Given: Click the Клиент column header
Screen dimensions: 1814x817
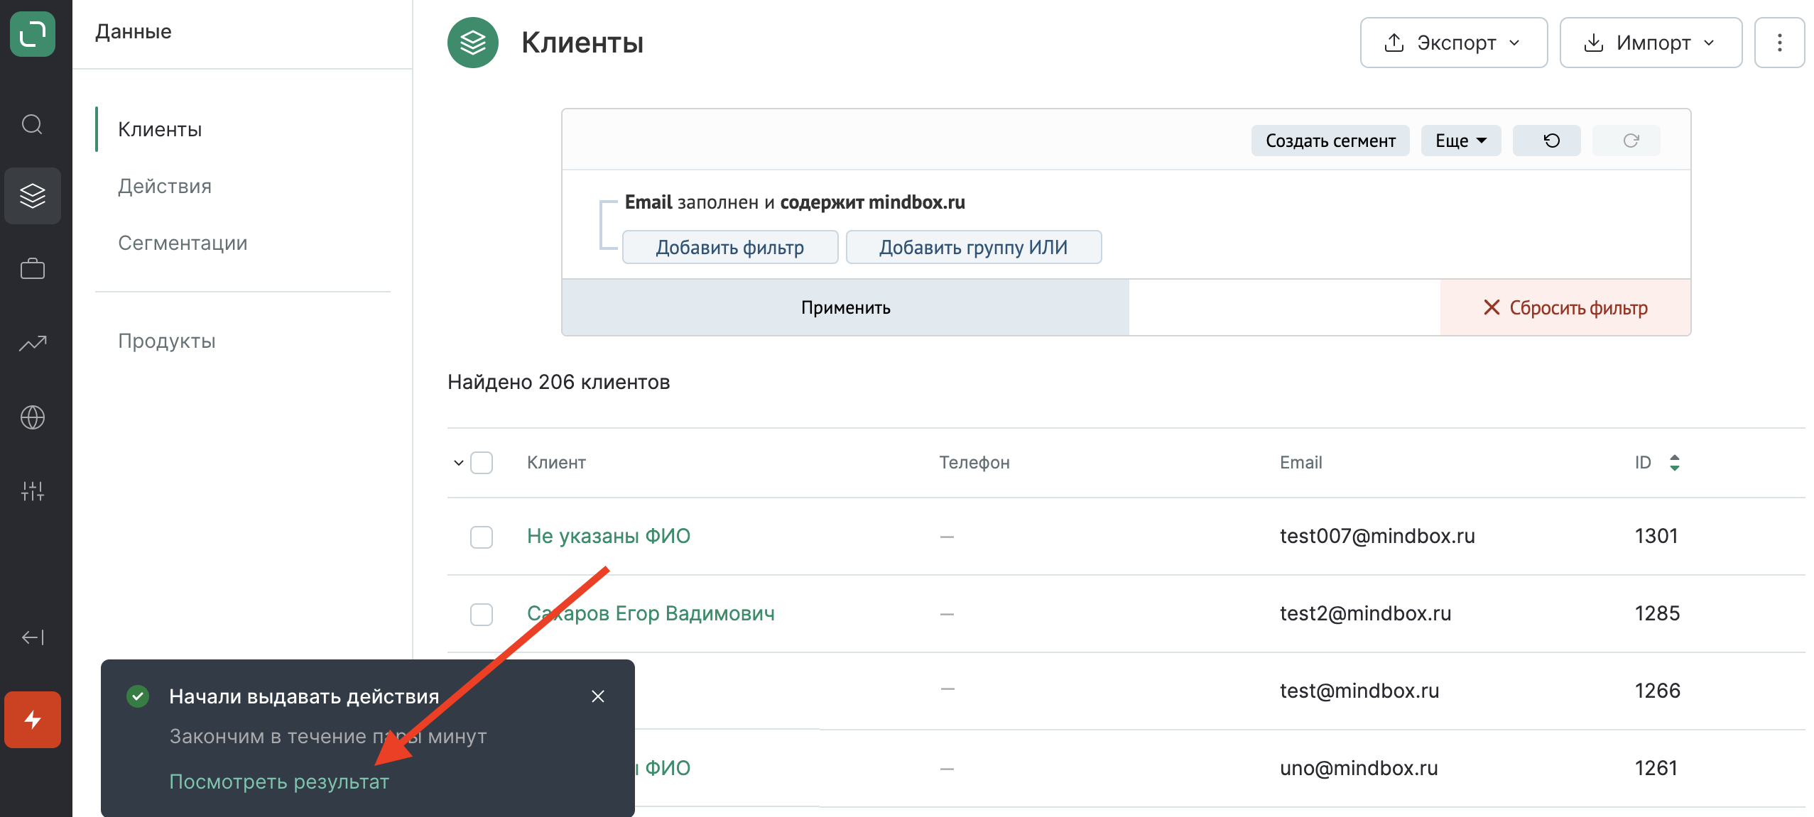Looking at the screenshot, I should 556,463.
